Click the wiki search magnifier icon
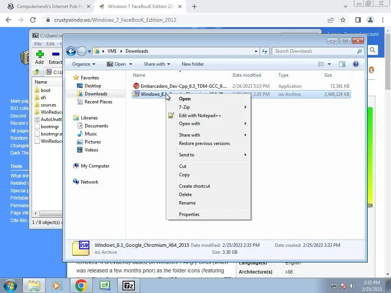Image resolution: width=391 pixels, height=293 pixels. 373,50
